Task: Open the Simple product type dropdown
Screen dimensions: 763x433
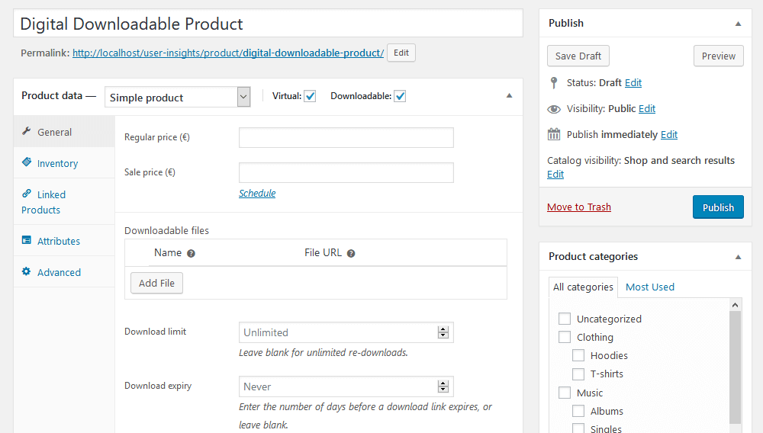Action: (x=178, y=97)
